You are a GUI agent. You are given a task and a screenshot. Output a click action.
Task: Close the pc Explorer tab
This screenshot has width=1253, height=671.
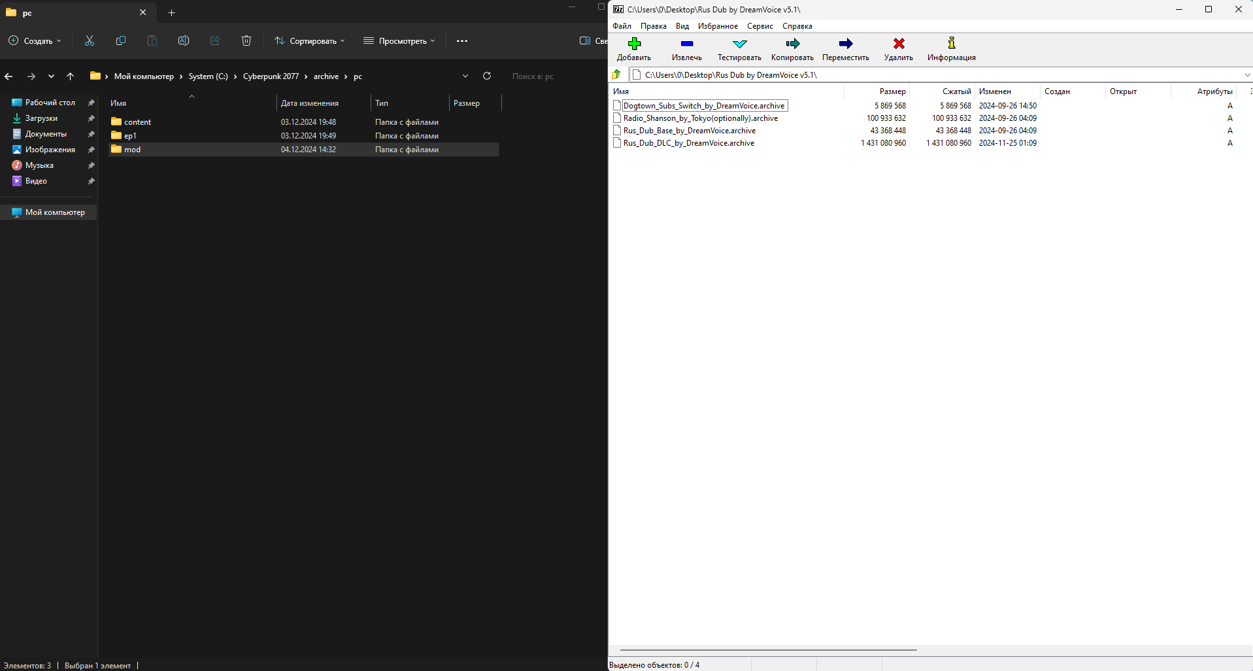(x=143, y=12)
